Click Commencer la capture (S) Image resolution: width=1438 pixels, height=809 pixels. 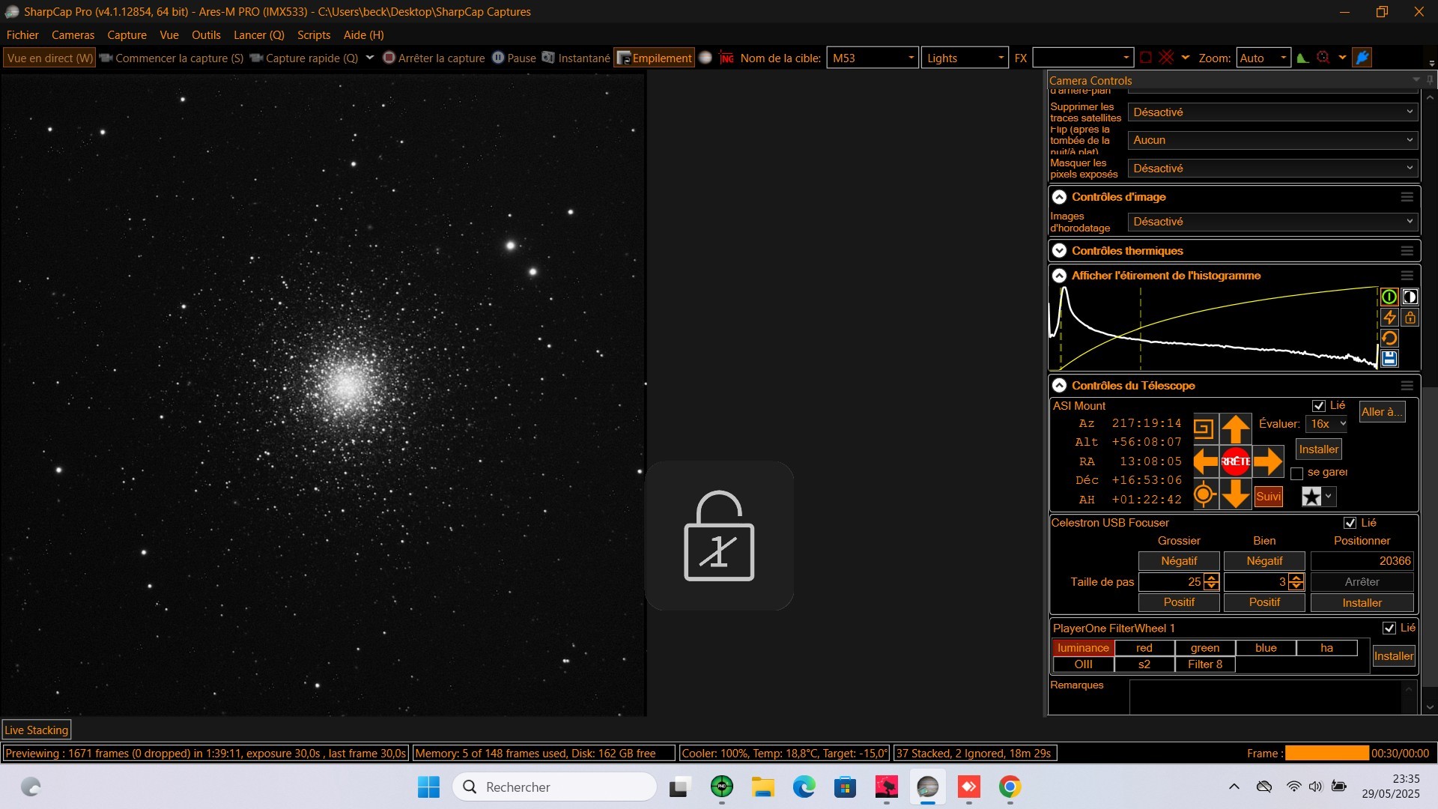[x=172, y=58]
